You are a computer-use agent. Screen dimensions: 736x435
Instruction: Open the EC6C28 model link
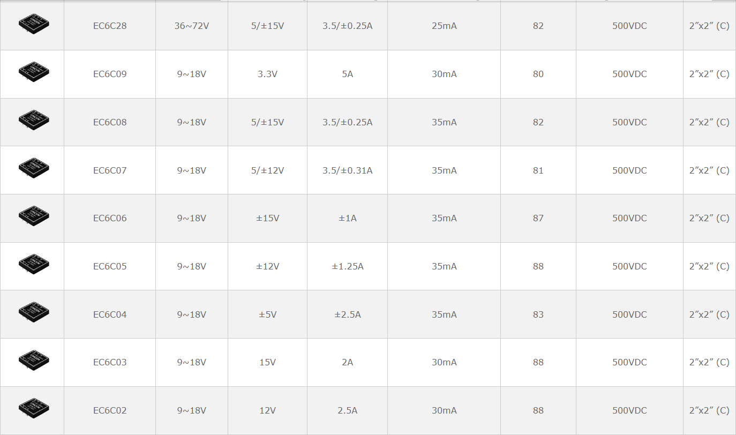coord(110,26)
